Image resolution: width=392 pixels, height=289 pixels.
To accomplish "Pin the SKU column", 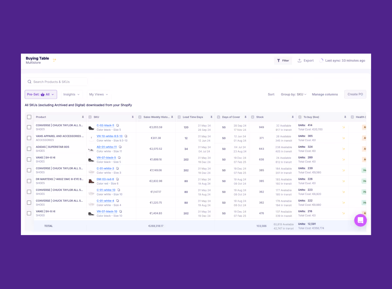I will click(133, 117).
